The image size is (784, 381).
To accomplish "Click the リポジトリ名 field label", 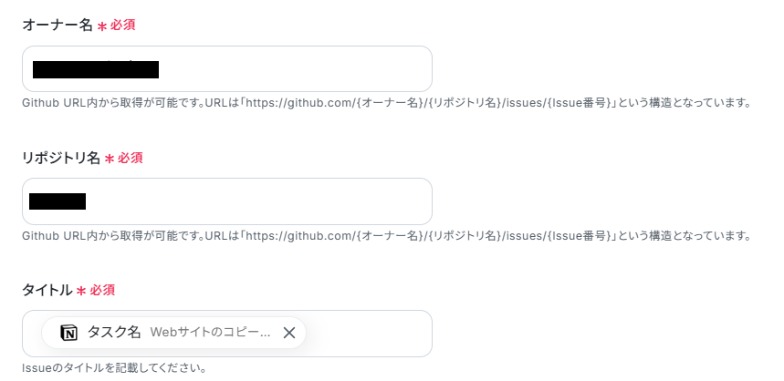I will tap(61, 158).
